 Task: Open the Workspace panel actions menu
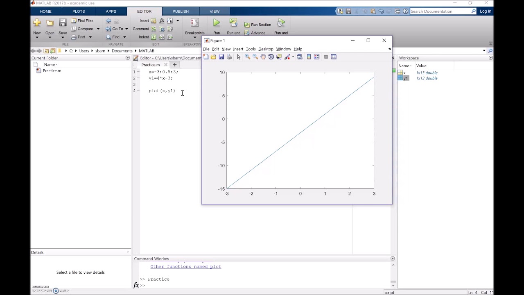[x=490, y=58]
